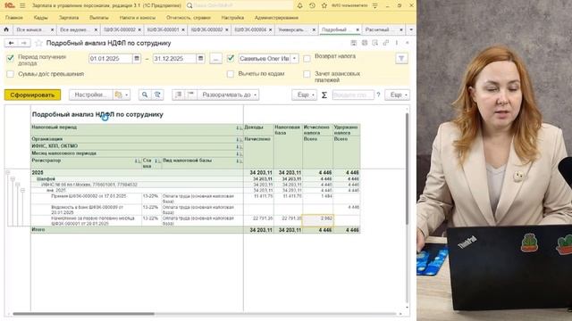Expand all groups toolbar icon

(190, 95)
